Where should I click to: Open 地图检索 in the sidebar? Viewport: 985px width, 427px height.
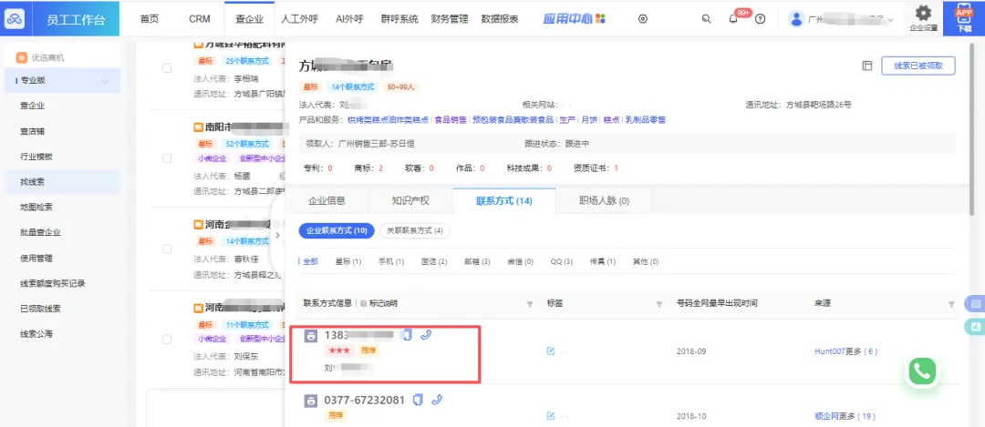36,207
